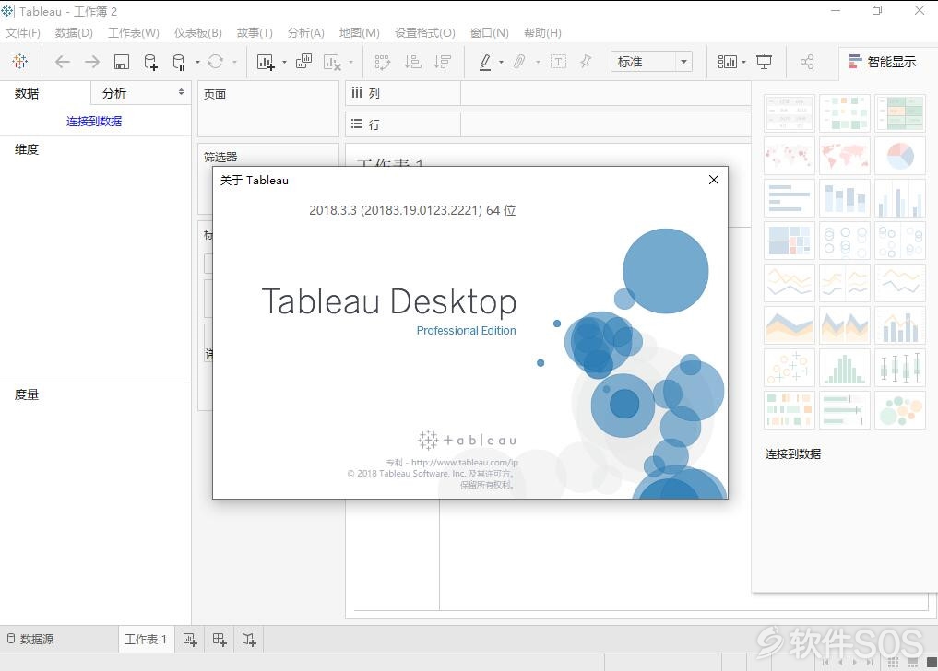Switch to the 数据 pane tab
938x671 pixels.
27,93
